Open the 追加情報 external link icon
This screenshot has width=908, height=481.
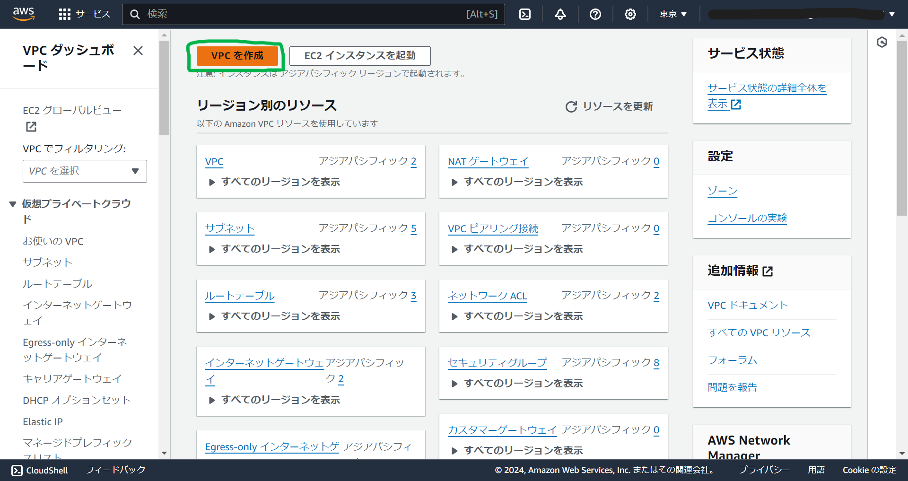[768, 271]
